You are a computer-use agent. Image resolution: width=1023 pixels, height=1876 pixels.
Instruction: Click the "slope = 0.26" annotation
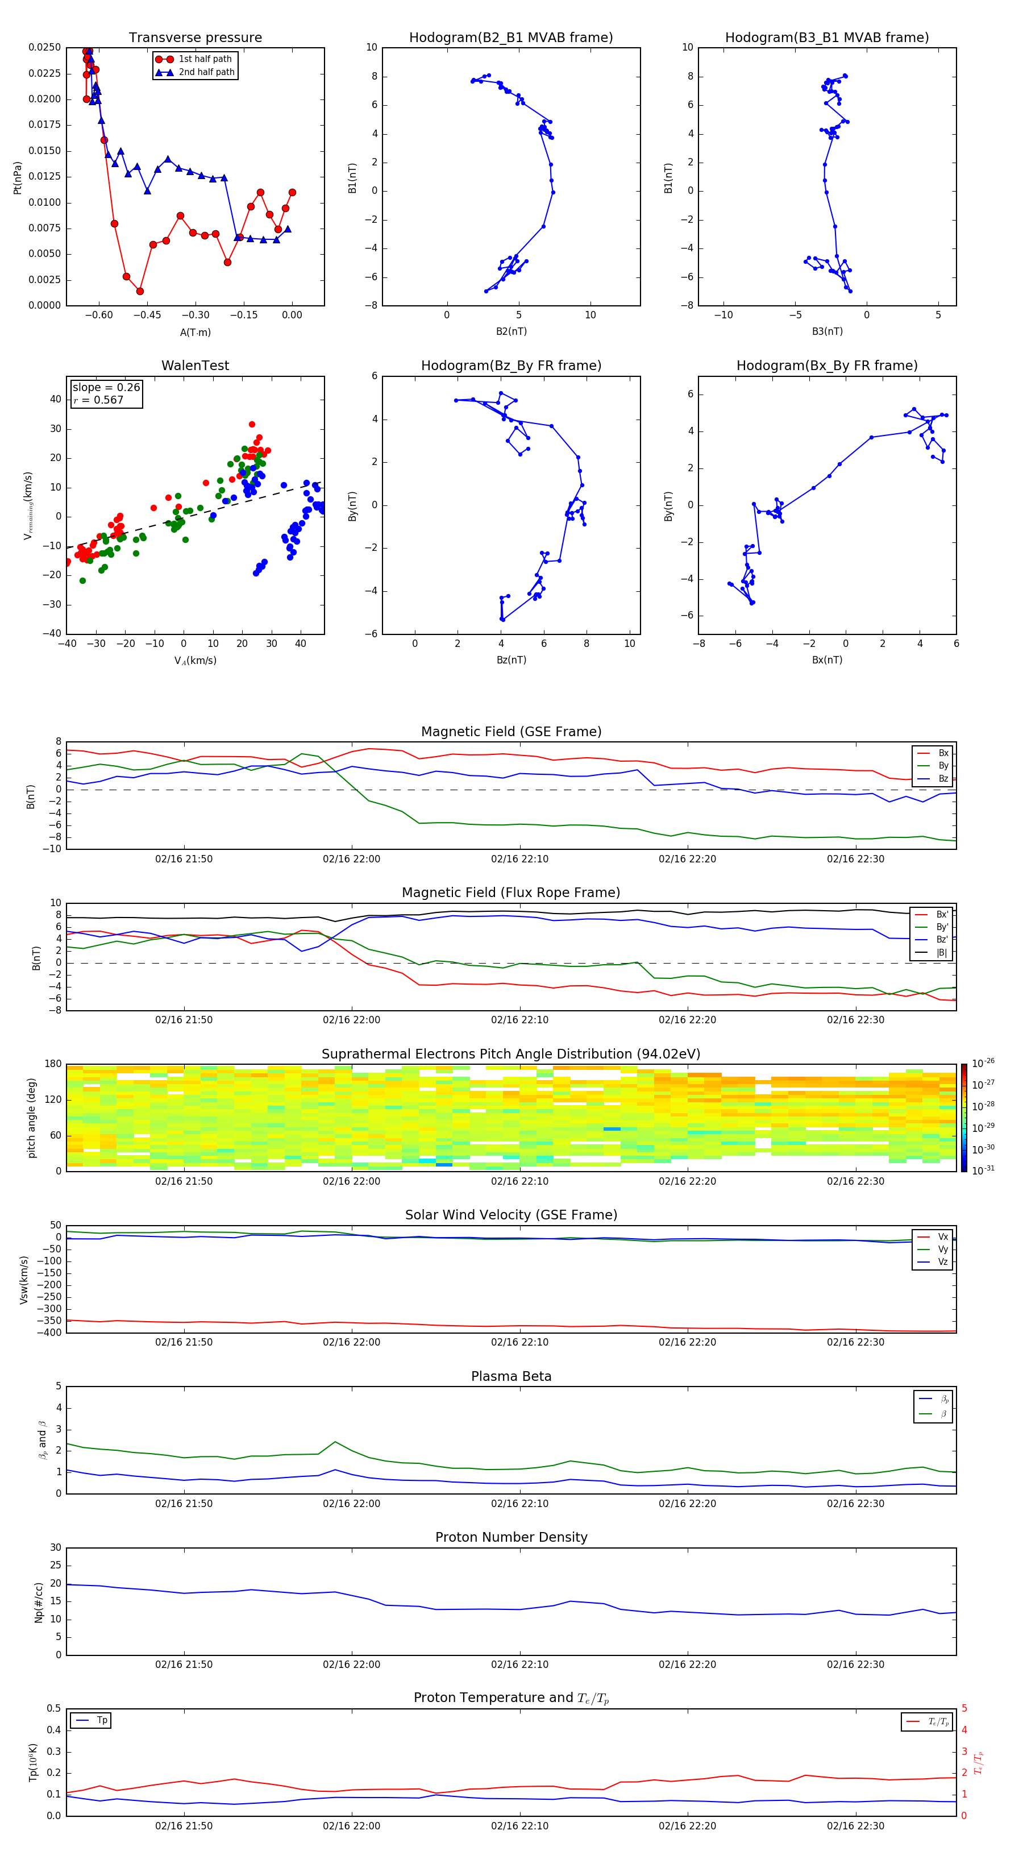[x=106, y=388]
